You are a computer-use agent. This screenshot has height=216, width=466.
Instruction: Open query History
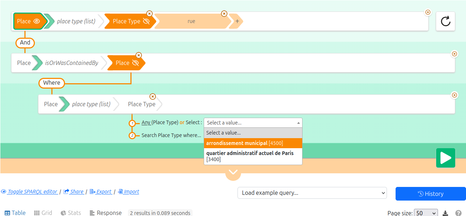tap(431, 194)
